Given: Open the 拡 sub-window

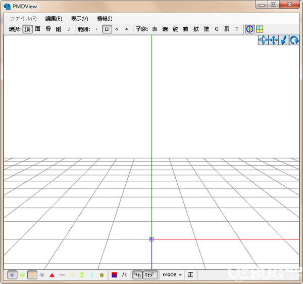Looking at the screenshot, I should 196,29.
